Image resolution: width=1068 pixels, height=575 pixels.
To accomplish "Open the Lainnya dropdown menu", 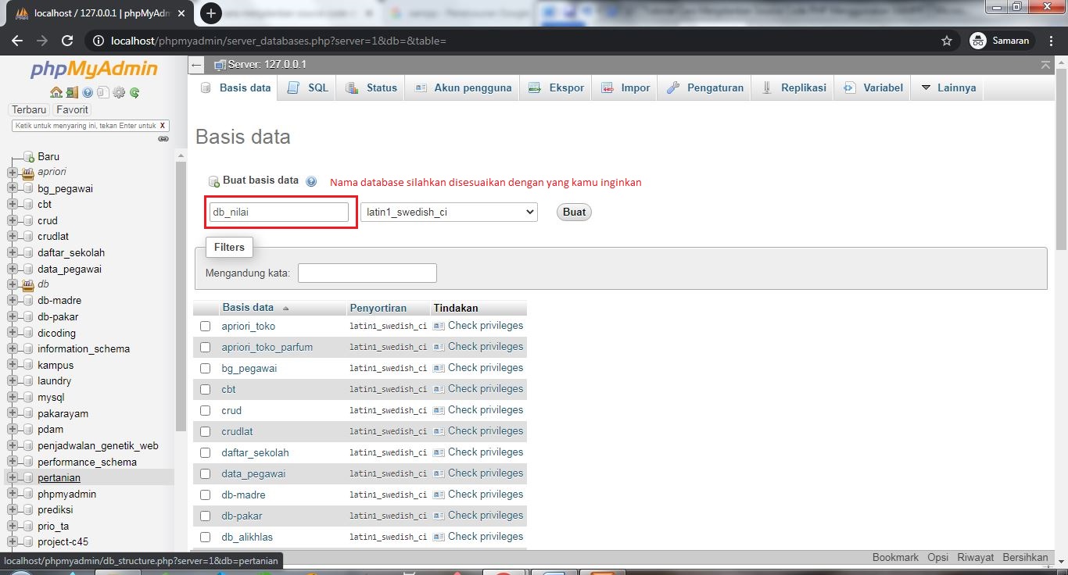I will [947, 87].
